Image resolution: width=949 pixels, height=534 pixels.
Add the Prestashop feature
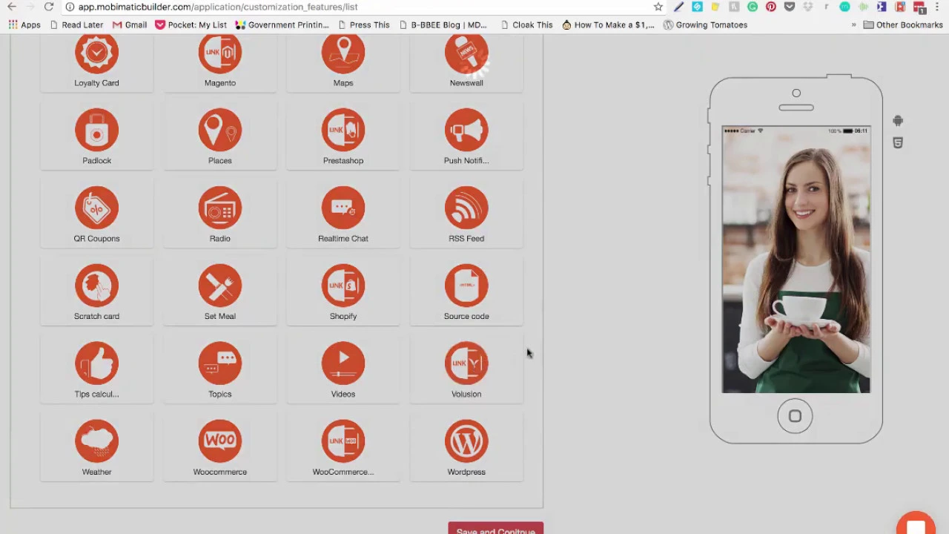(x=343, y=136)
